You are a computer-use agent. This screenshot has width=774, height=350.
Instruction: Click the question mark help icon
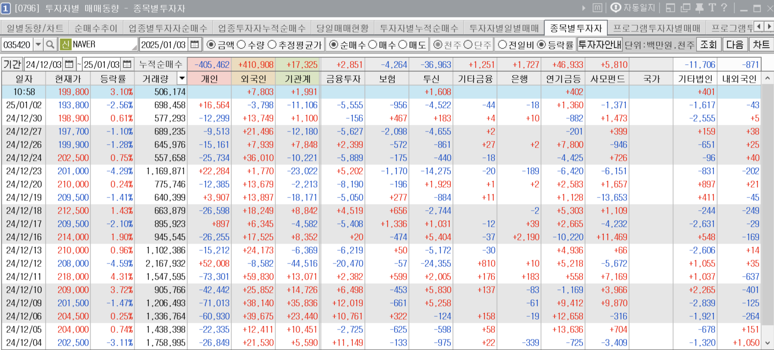(724, 8)
